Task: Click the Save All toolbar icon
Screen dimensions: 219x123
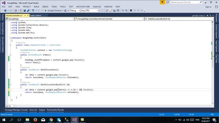Action: click(x=28, y=11)
